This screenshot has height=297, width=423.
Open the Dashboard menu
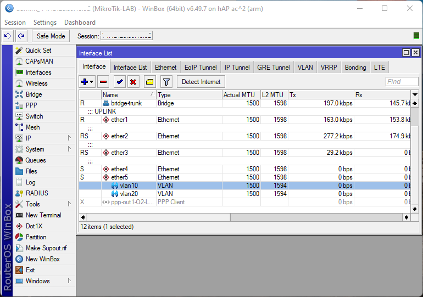[x=80, y=23]
